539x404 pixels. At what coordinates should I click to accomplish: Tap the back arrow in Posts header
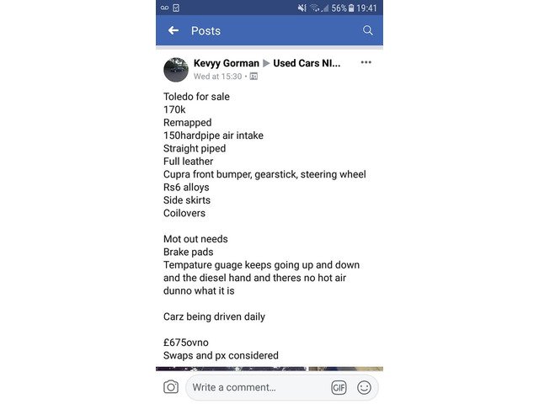[173, 30]
